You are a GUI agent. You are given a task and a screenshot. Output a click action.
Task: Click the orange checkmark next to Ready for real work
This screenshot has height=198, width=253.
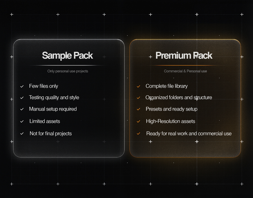click(x=138, y=134)
